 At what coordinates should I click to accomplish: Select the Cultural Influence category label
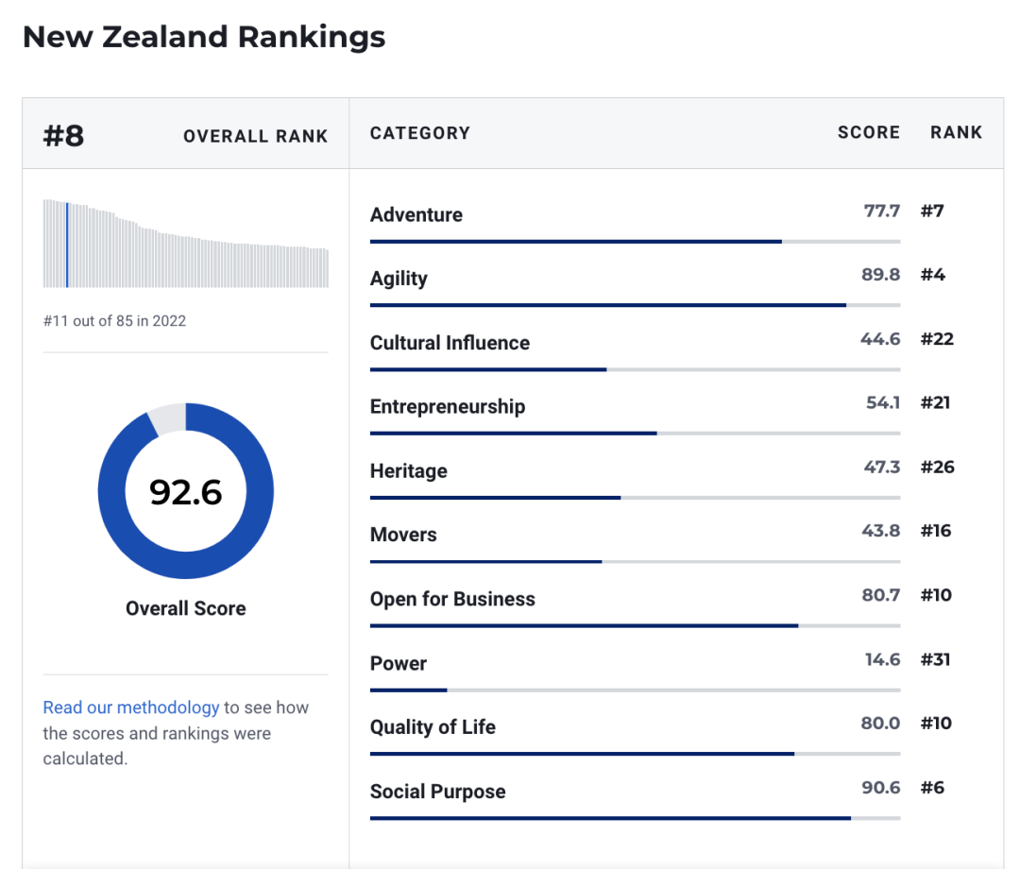[450, 343]
